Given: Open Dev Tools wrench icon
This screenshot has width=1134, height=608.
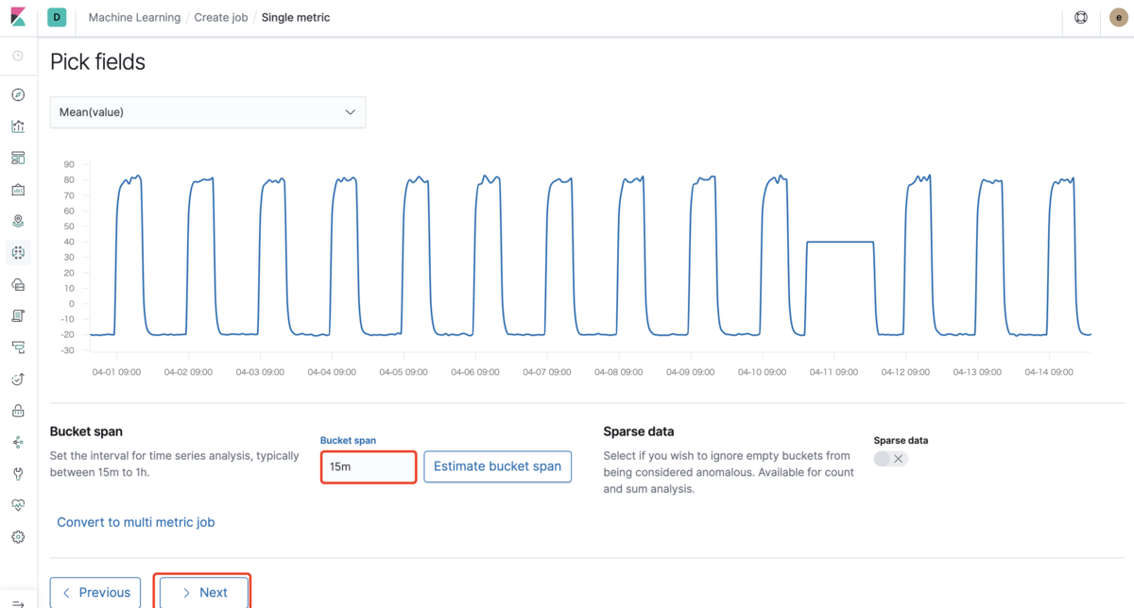Looking at the screenshot, I should tap(18, 473).
